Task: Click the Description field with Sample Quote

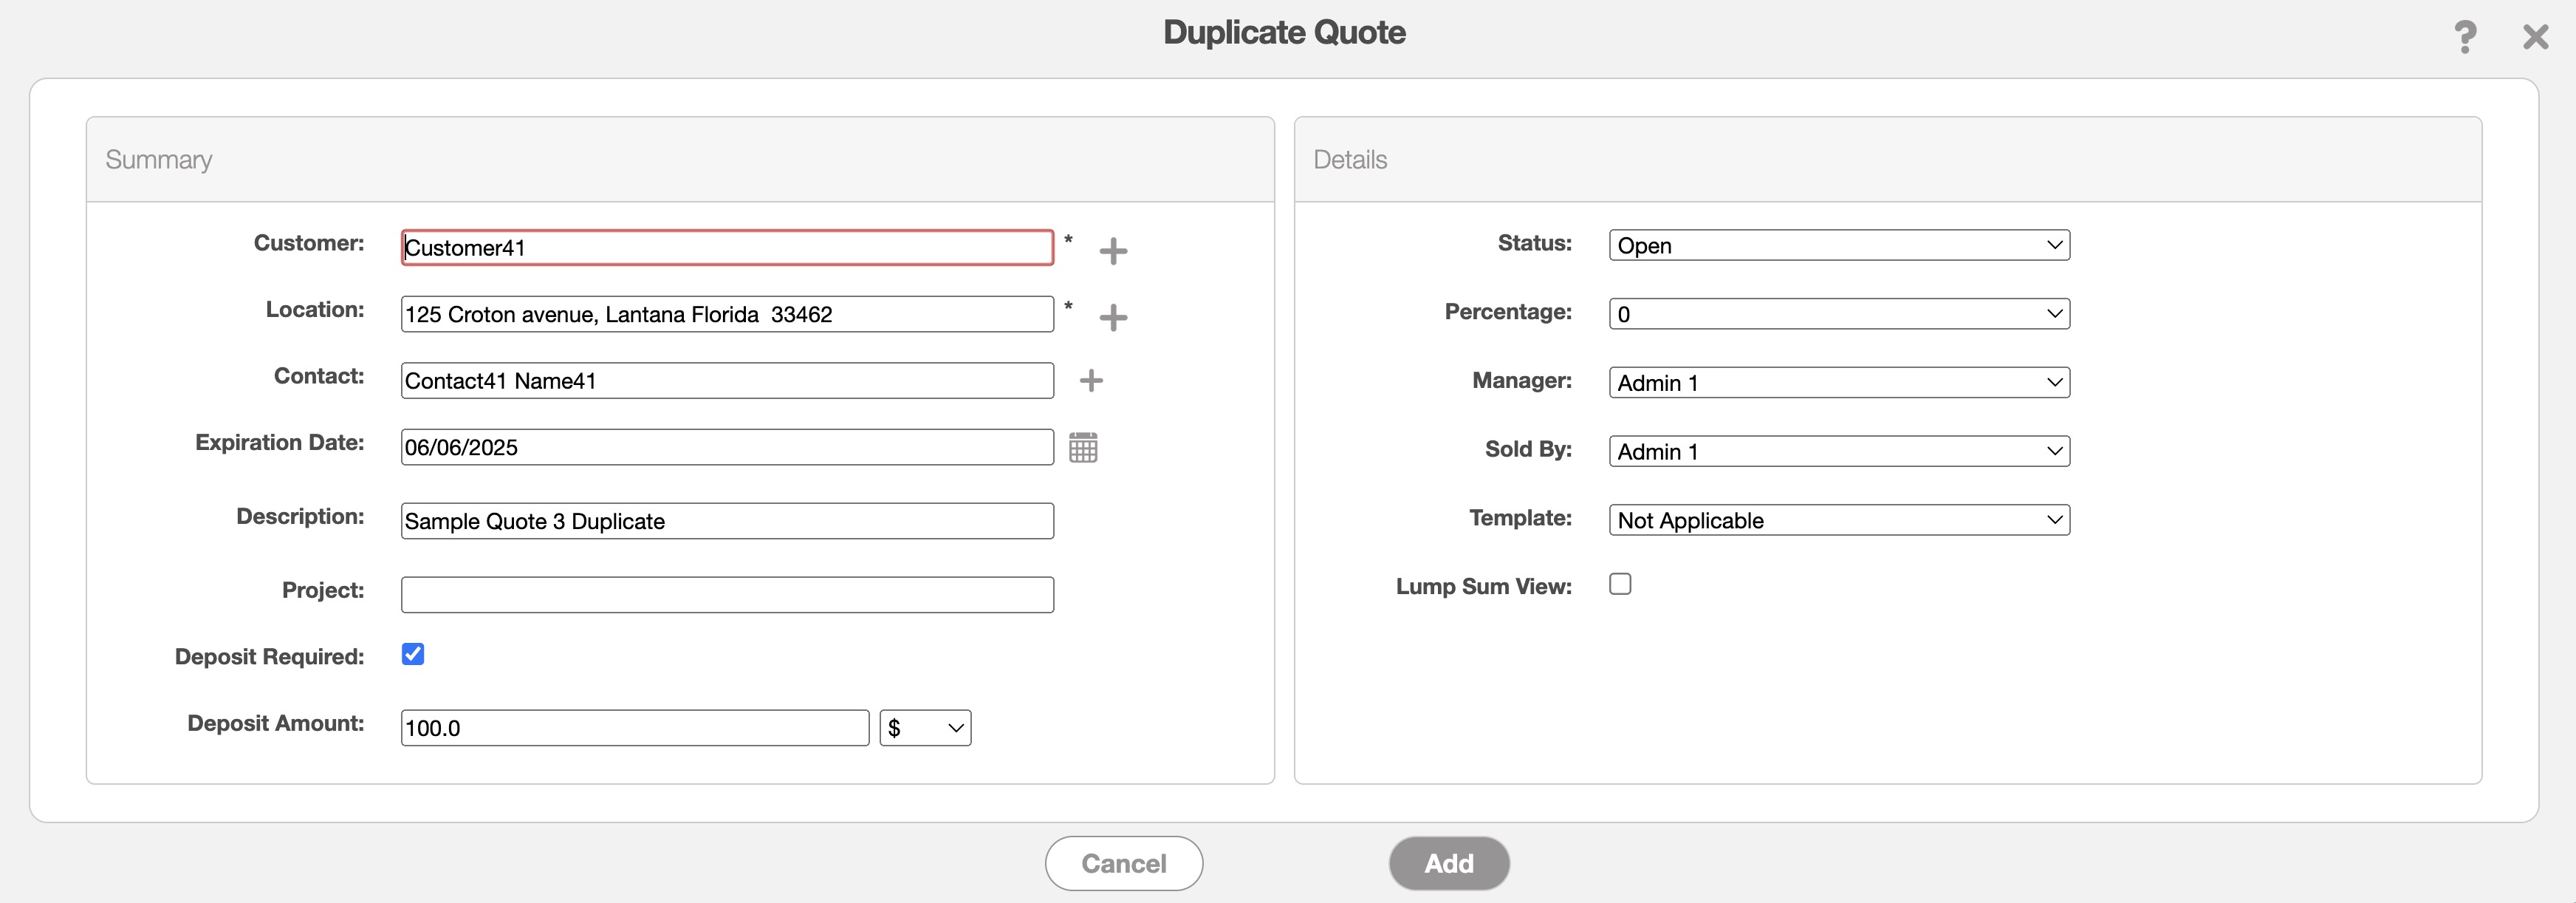Action: pyautogui.click(x=726, y=522)
